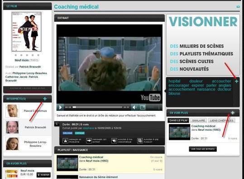Switch to the Similaire tab
The height and width of the screenshot is (179, 244).
point(198,120)
